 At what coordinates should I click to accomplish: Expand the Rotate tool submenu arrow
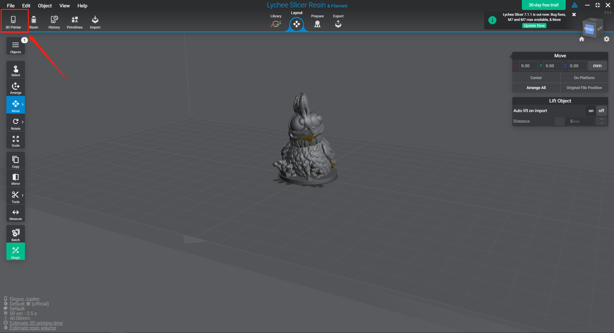tap(23, 122)
